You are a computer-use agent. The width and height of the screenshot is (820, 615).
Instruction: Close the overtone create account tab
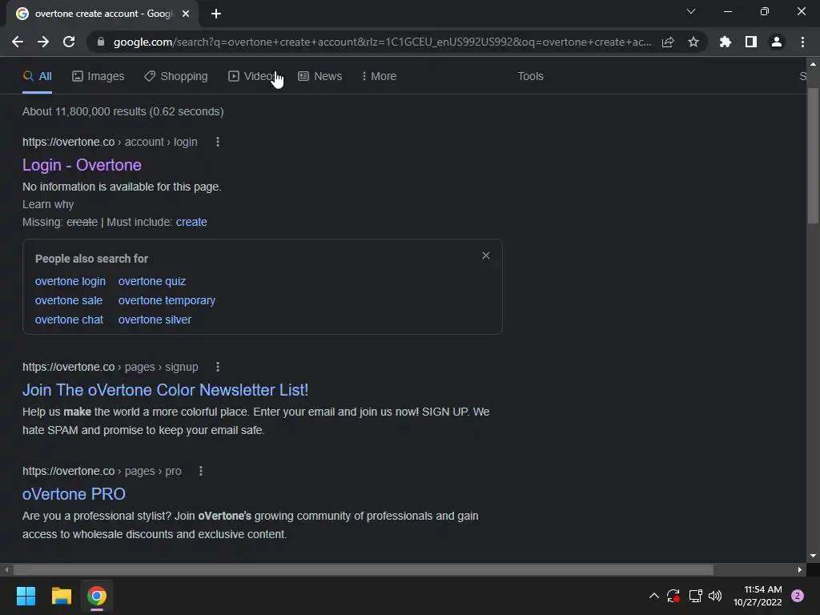(x=186, y=14)
